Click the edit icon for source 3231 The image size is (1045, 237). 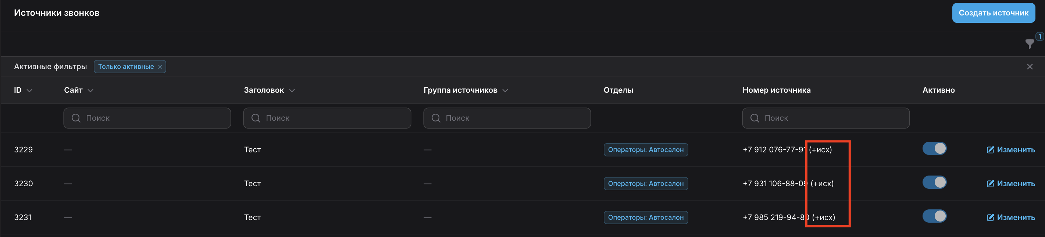pos(990,217)
